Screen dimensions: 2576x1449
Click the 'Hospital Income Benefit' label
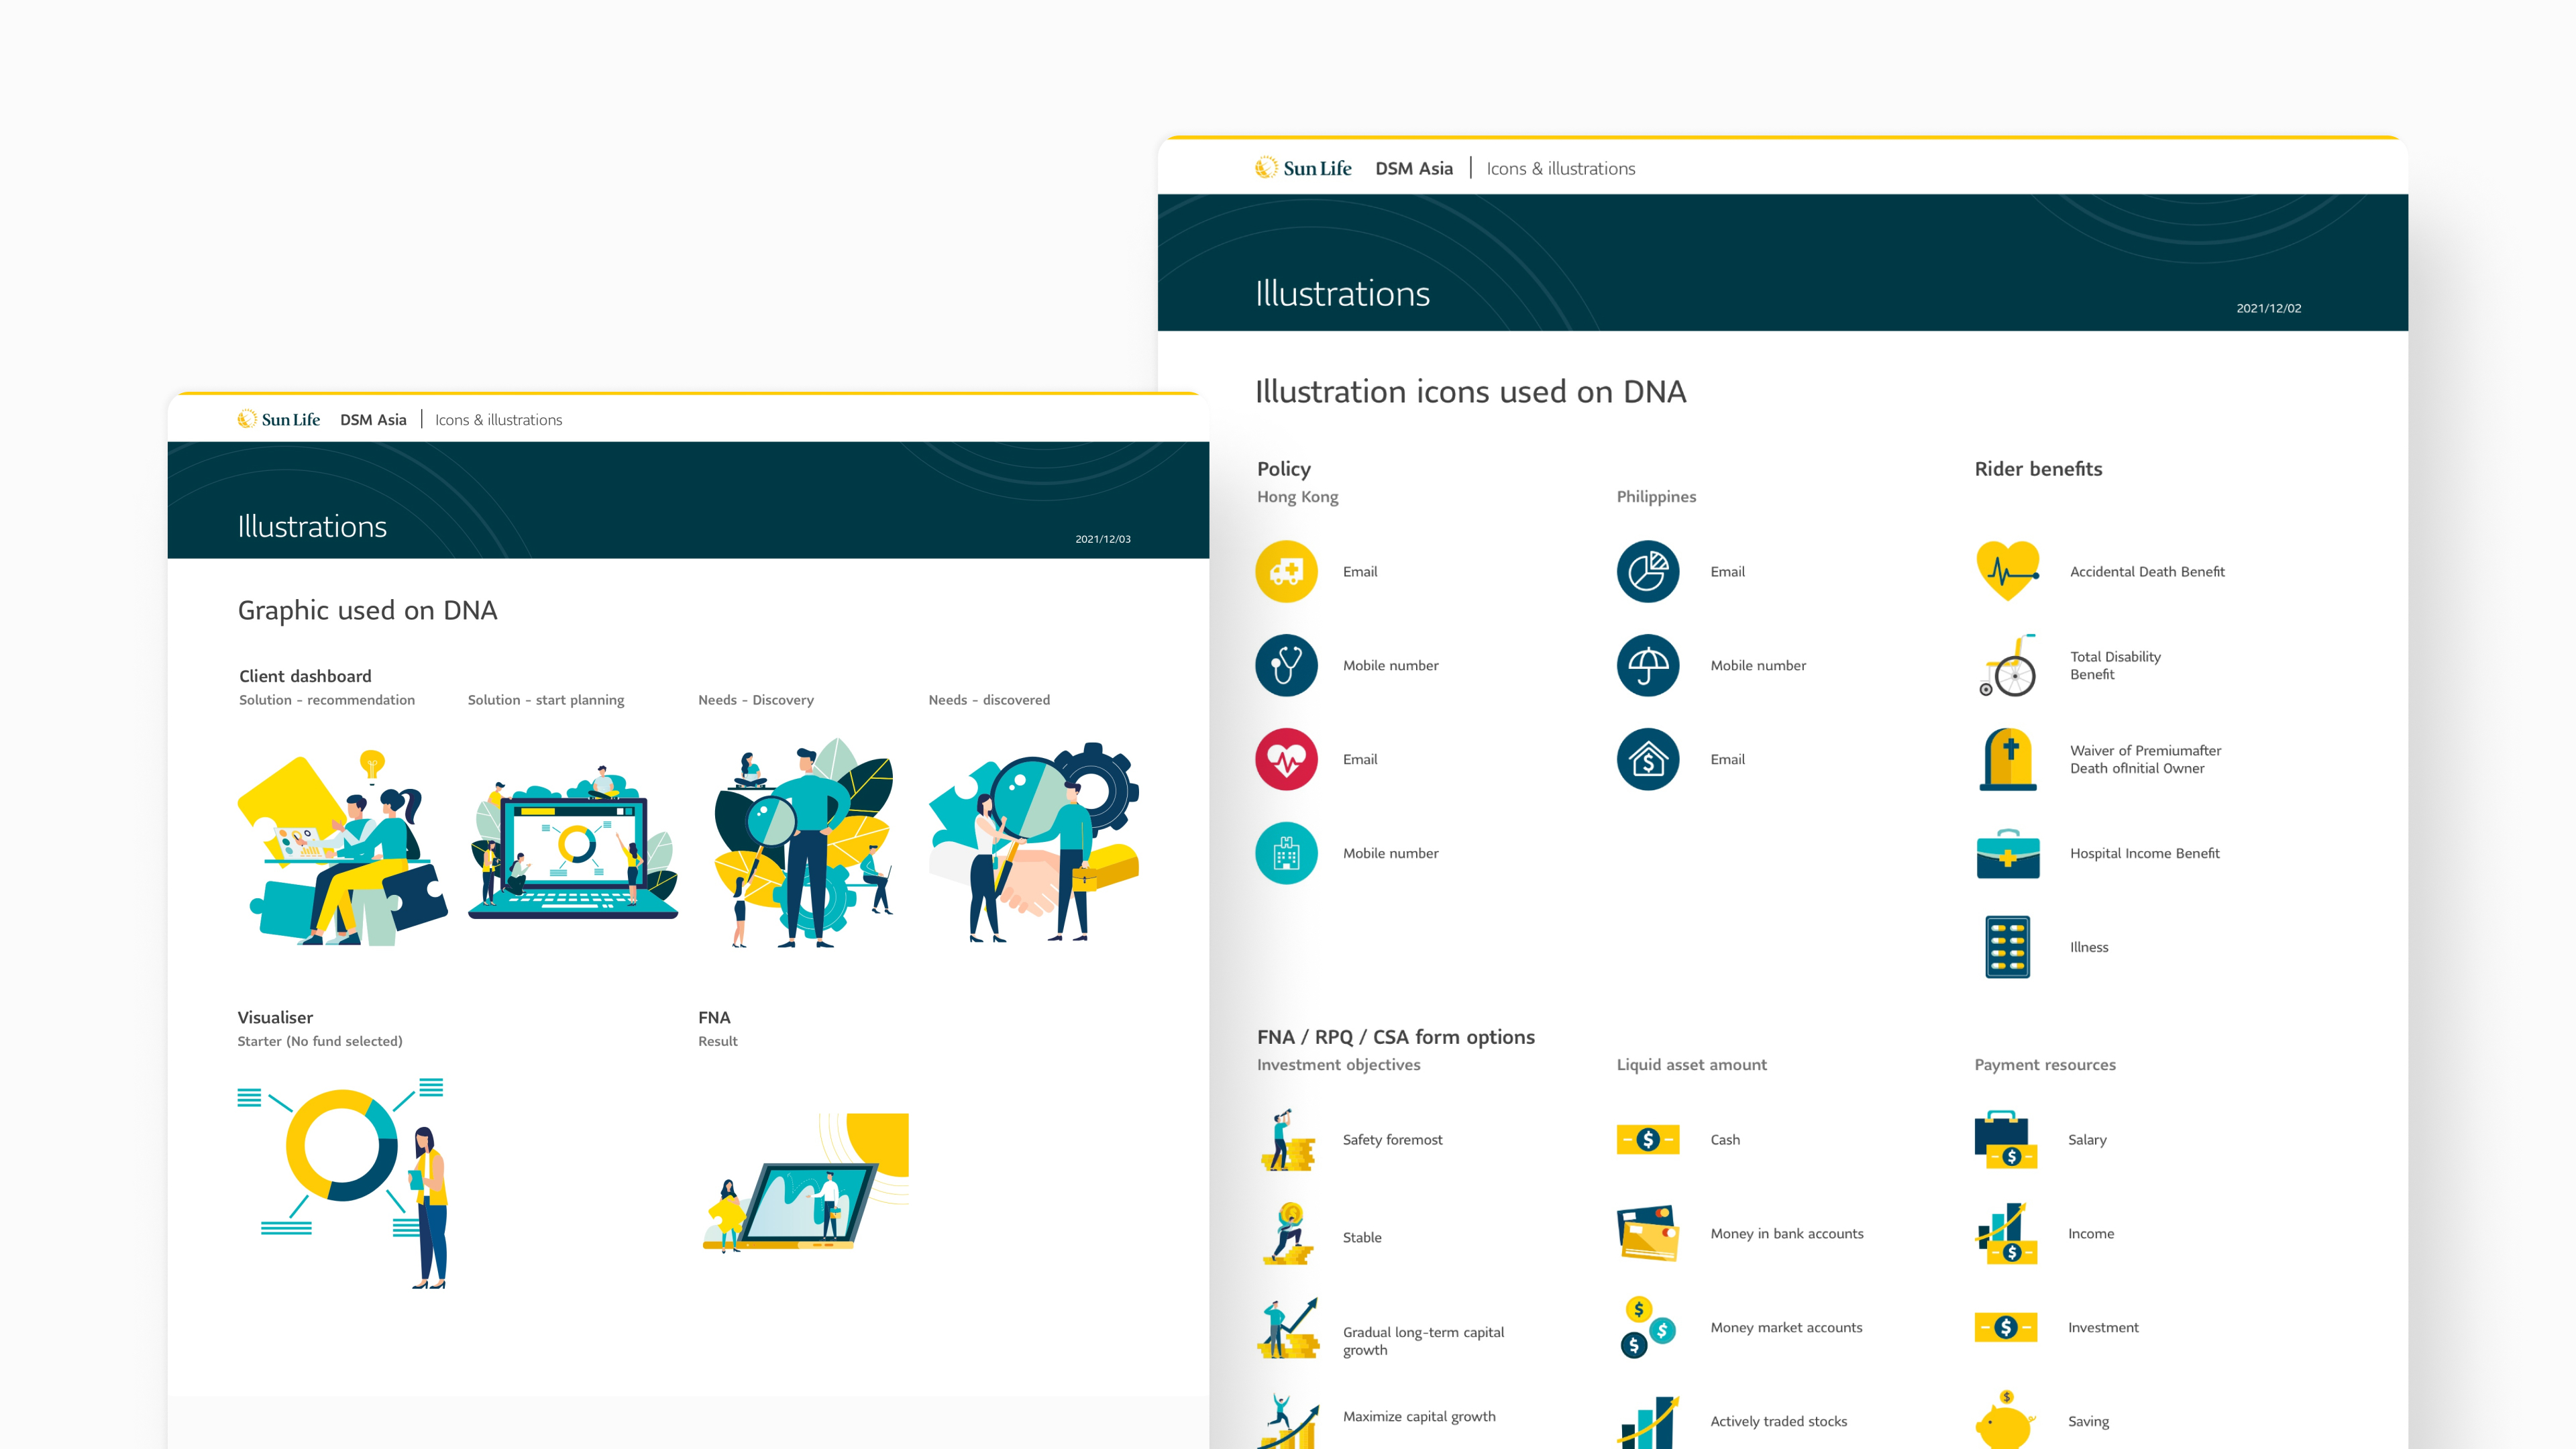click(x=2144, y=854)
